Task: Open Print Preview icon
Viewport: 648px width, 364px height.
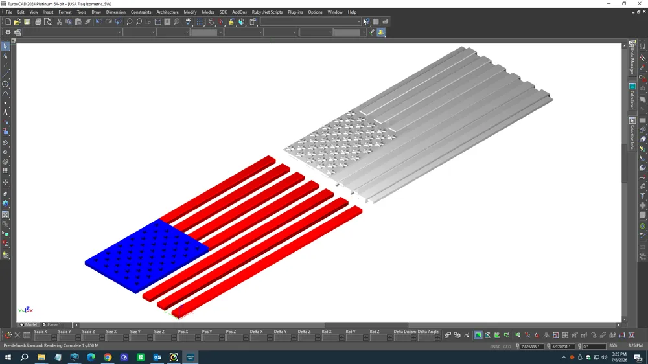Action: click(x=48, y=21)
